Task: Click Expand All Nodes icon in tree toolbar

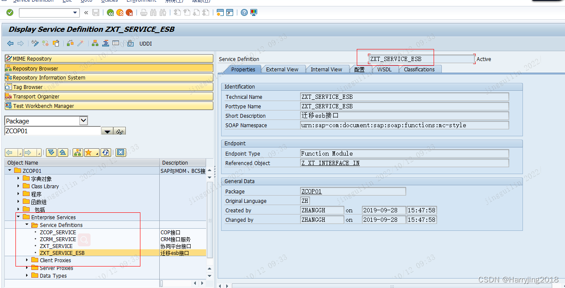Action: [x=52, y=152]
